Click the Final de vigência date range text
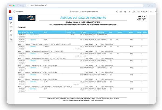The image size is (162, 110). [83, 22]
